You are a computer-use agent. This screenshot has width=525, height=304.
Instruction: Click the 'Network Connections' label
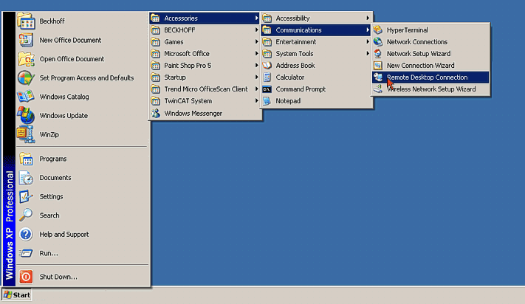coord(417,42)
